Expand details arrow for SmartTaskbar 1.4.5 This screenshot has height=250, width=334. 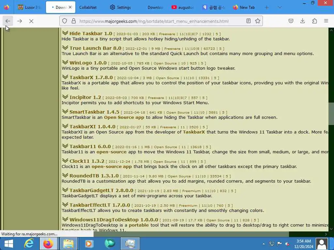point(65,111)
